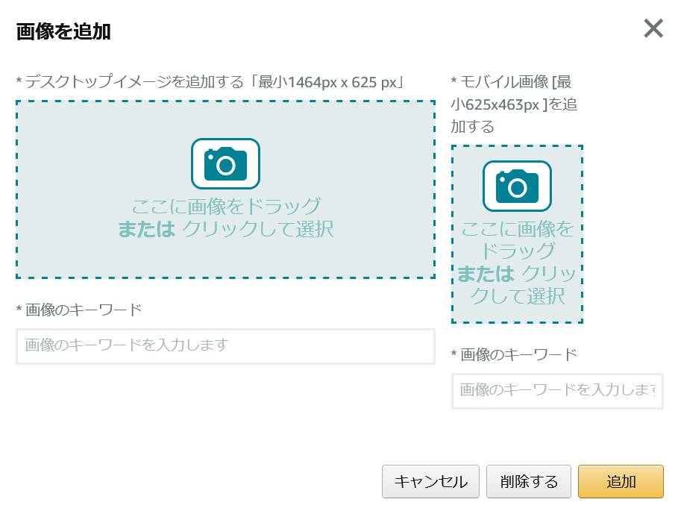Click the camera icon in the mobile image area
Screen dimensions: 678x511
coord(517,186)
